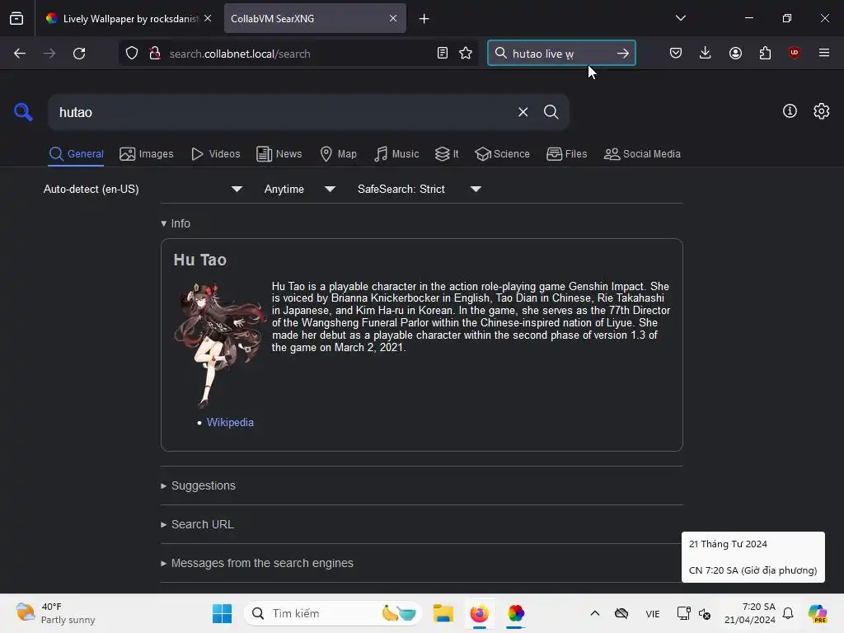The image size is (844, 633).
Task: Open the tracking protection shield icon
Action: [132, 54]
